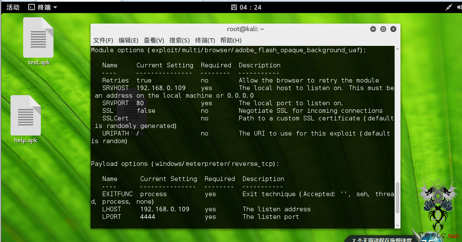Image resolution: width=462 pixels, height=242 pixels.
Task: Click the network status icon in top bar
Action: pos(449,7)
